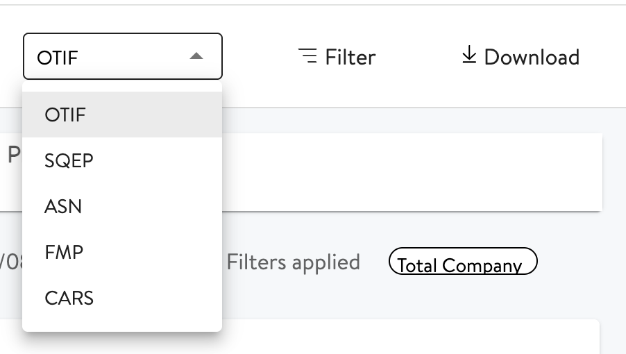Collapse the metric dropdown using its caret arrow
The width and height of the screenshot is (626, 354).
tap(196, 56)
